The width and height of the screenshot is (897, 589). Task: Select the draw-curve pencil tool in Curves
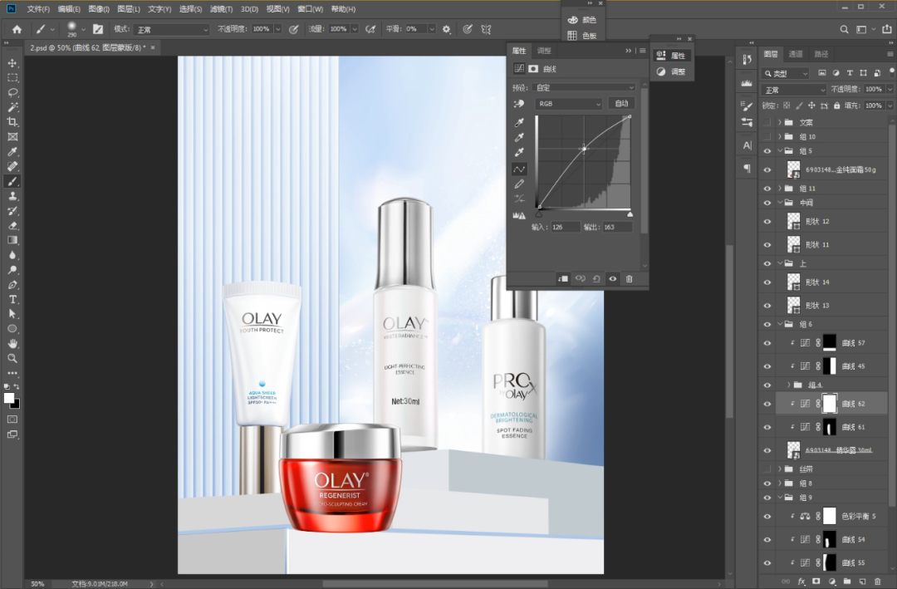519,184
